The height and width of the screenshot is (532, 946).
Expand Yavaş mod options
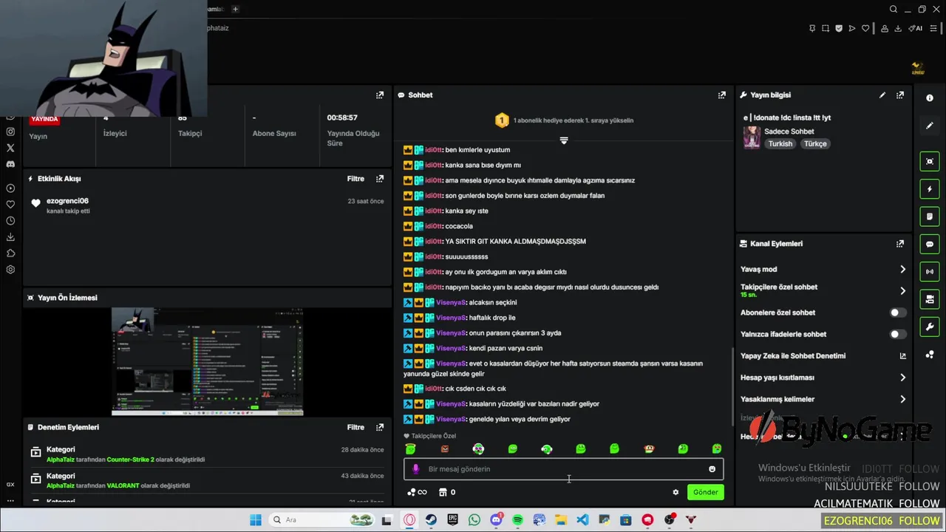tap(902, 269)
